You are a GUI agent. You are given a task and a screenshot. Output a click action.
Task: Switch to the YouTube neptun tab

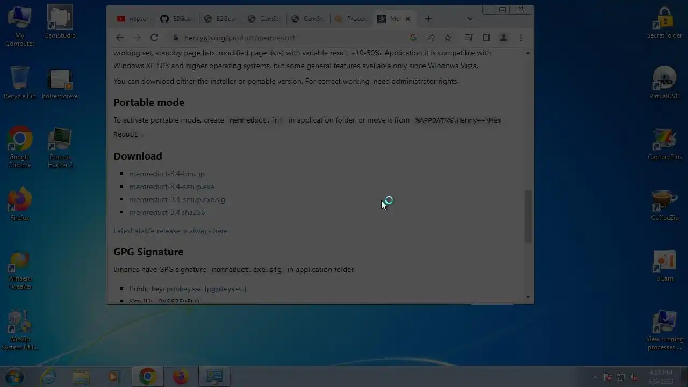[x=133, y=19]
